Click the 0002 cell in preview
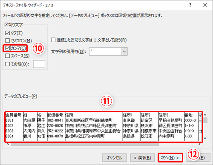Image resolution: width=213 pixels, height=165 pixels. [9, 125]
